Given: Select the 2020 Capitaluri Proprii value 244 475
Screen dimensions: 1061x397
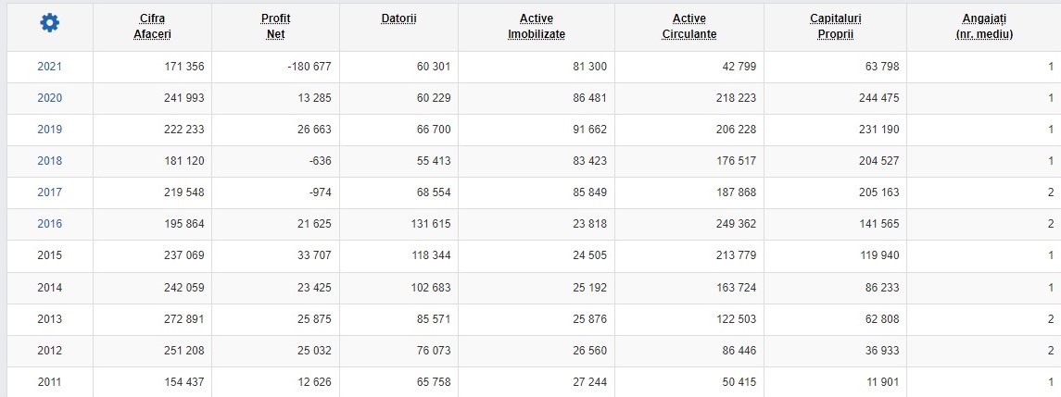Looking at the screenshot, I should tap(878, 98).
